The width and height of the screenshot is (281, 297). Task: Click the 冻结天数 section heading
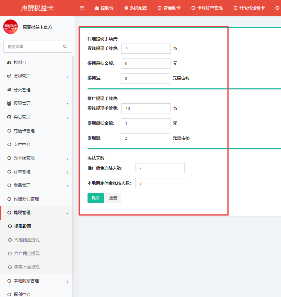97,158
